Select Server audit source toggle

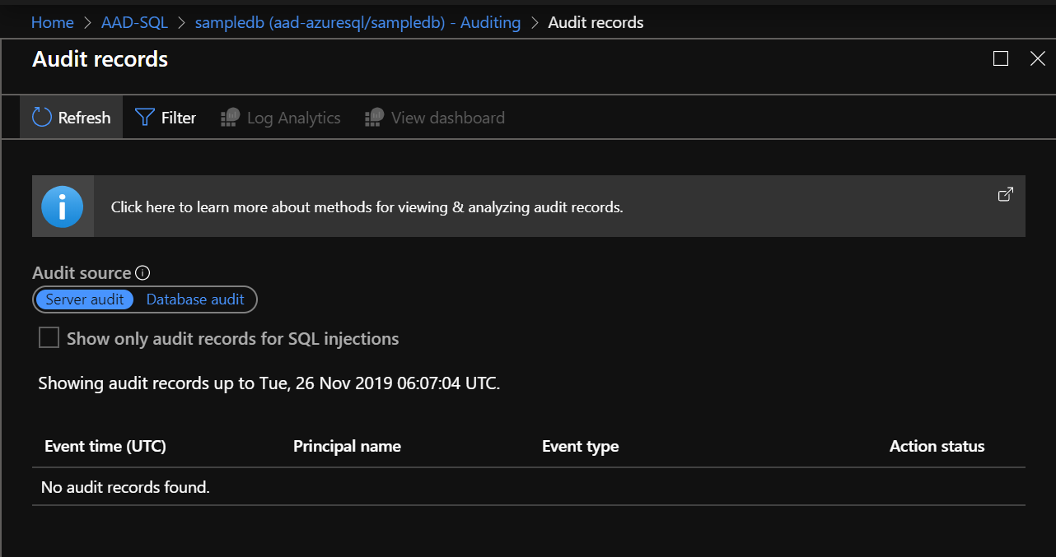click(x=85, y=299)
